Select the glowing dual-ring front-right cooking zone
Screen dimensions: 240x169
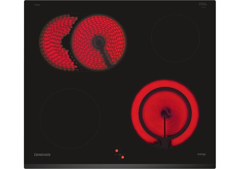pyautogui.click(x=165, y=113)
